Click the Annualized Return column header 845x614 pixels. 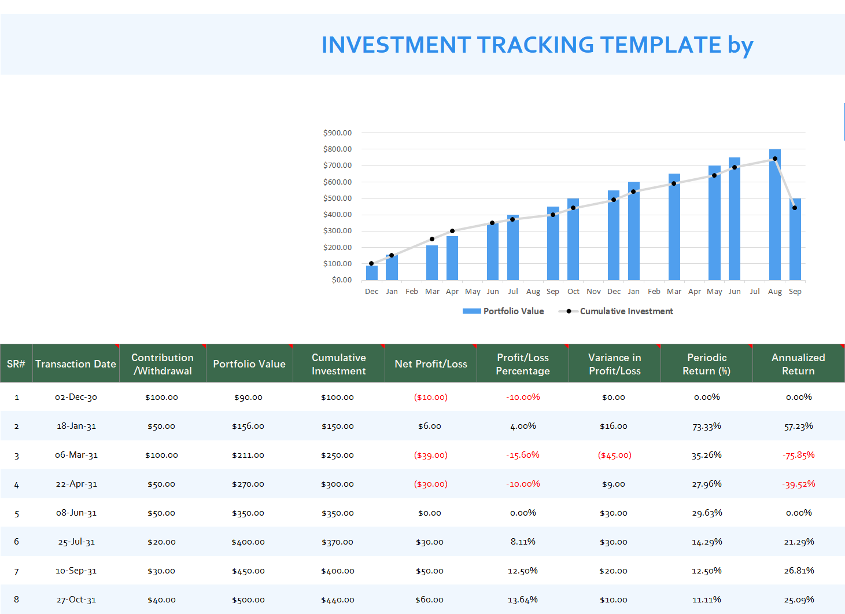pyautogui.click(x=799, y=363)
